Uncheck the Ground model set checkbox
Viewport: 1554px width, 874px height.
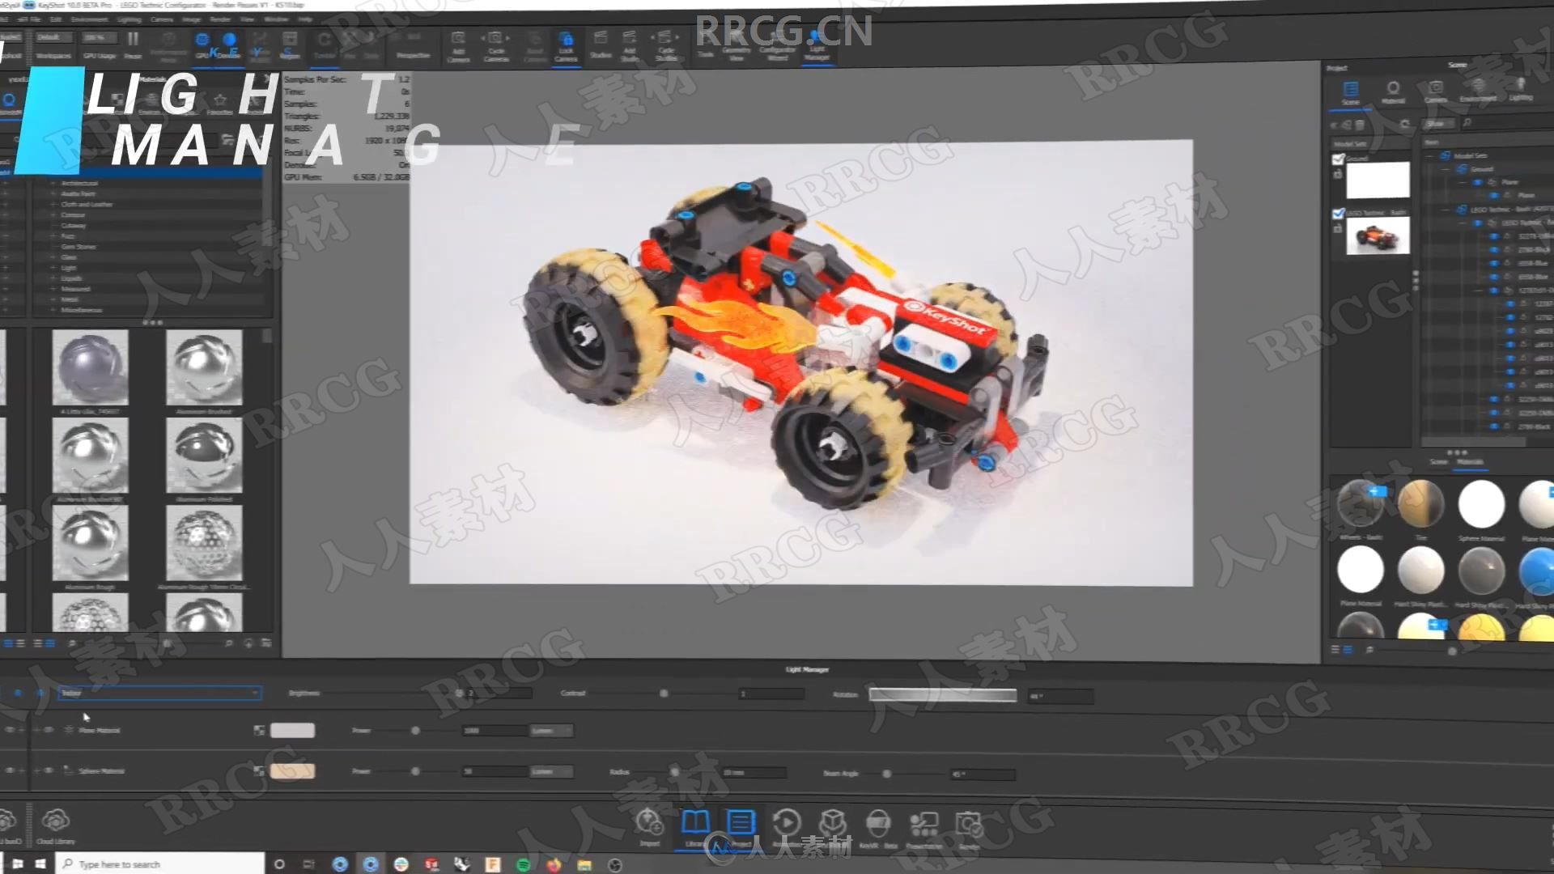click(1338, 159)
